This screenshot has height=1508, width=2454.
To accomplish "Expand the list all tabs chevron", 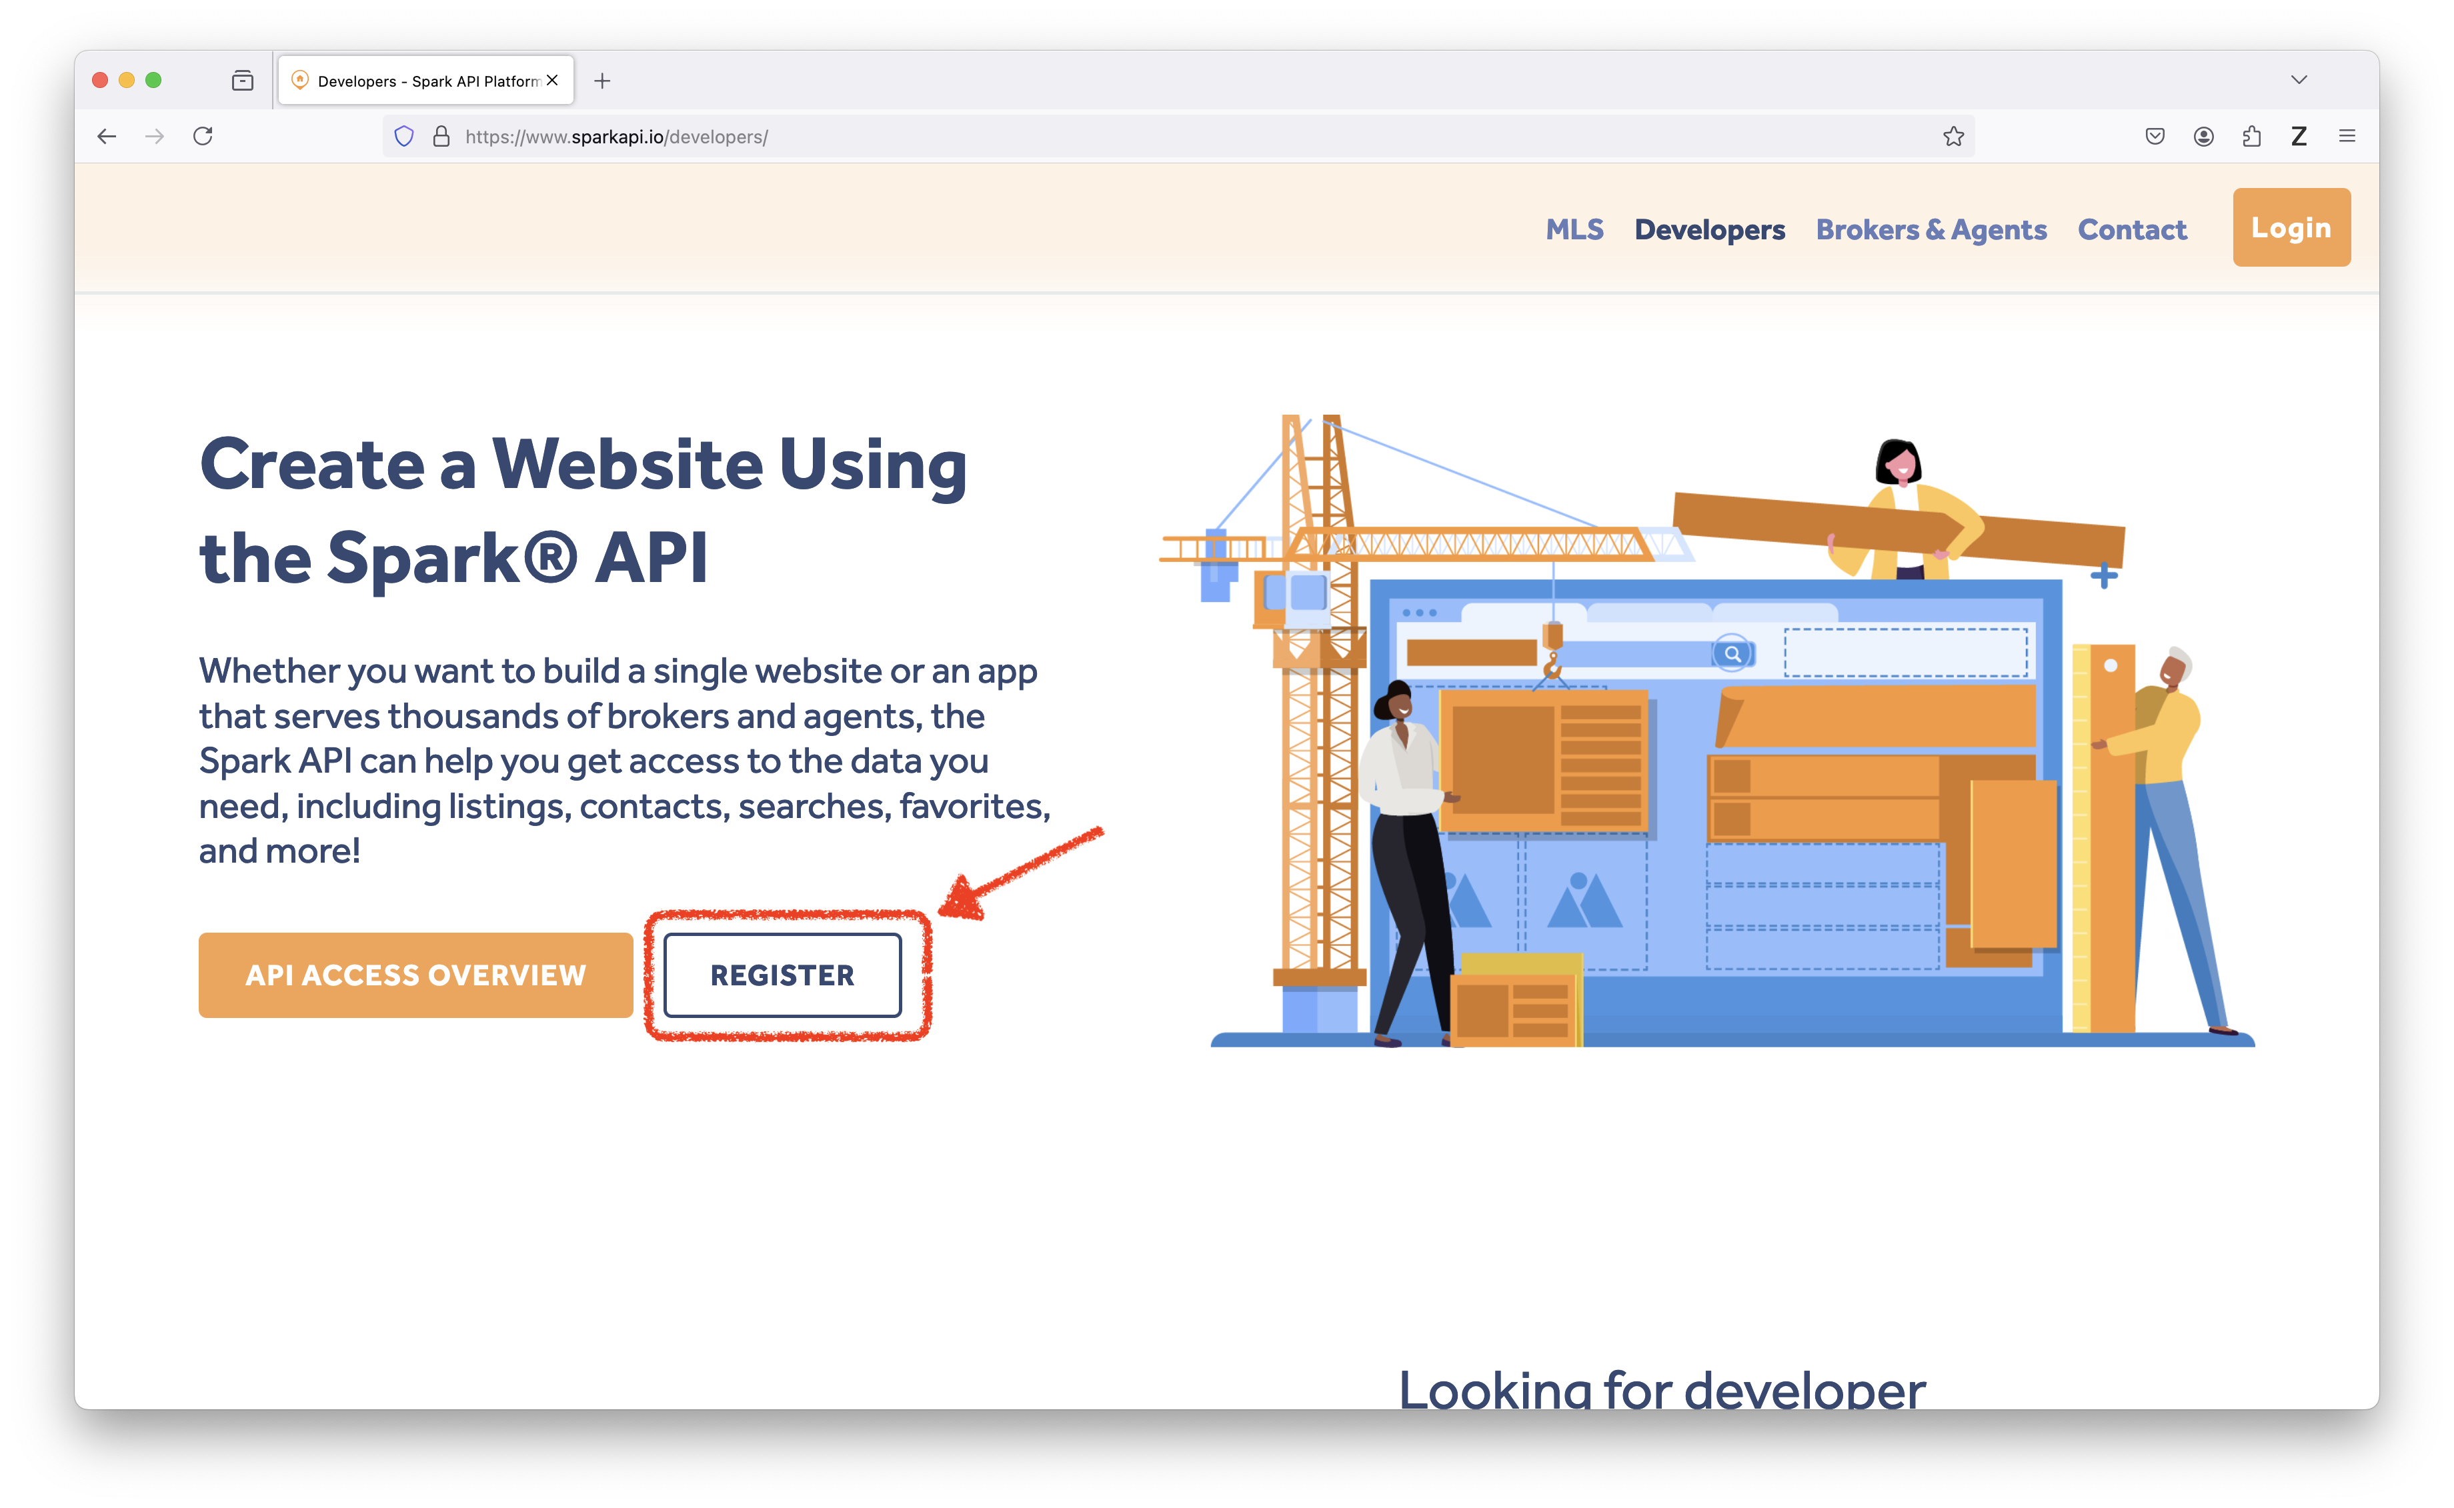I will click(2299, 80).
